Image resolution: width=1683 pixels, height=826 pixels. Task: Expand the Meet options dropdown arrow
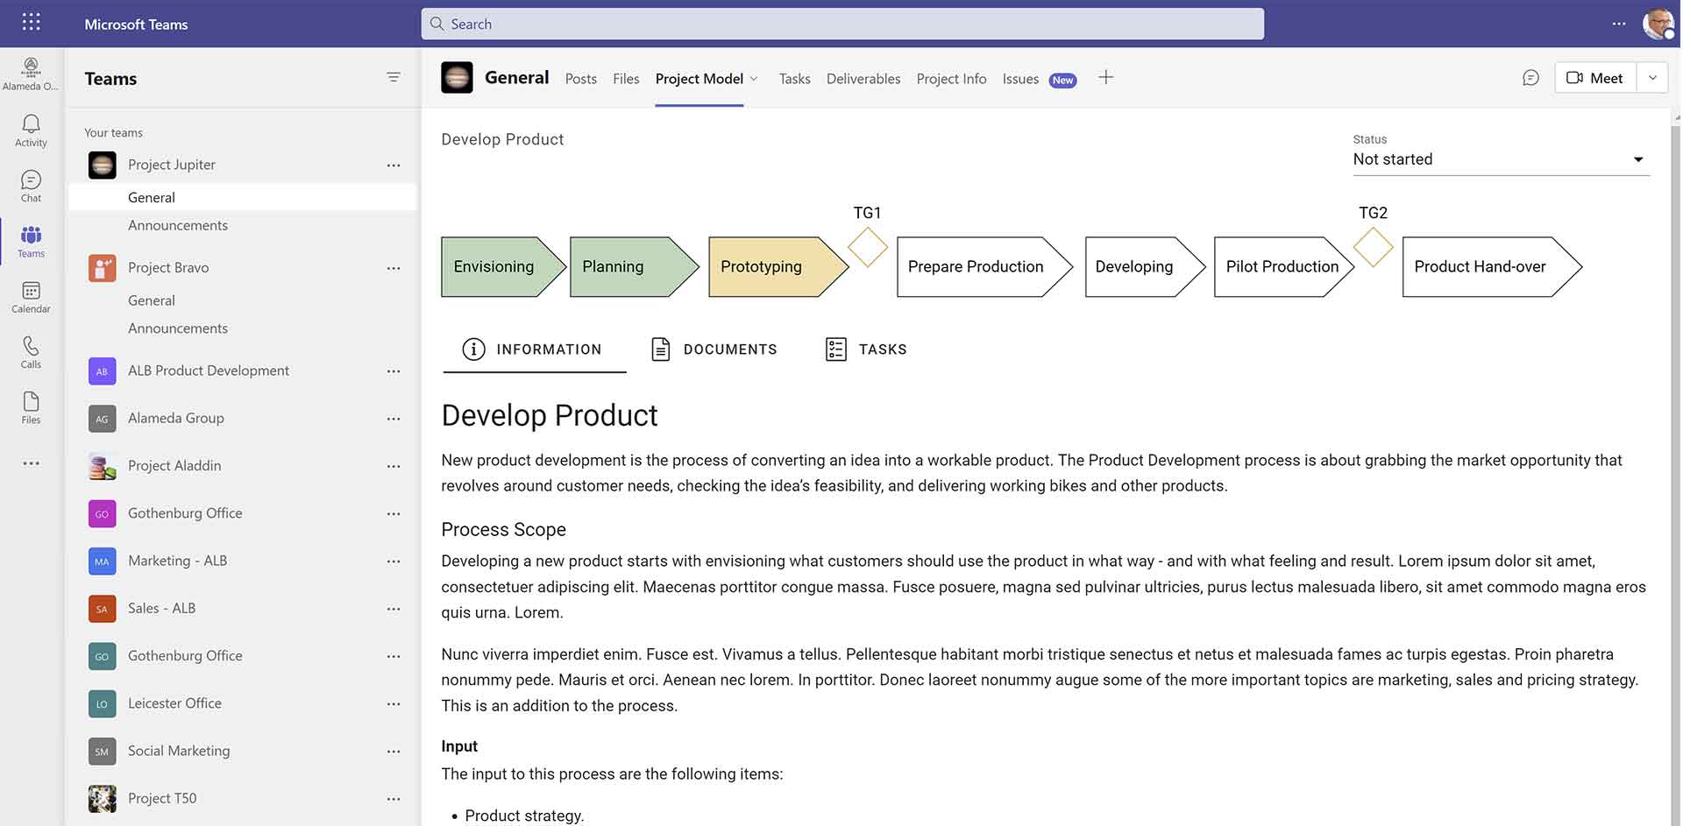point(1651,78)
